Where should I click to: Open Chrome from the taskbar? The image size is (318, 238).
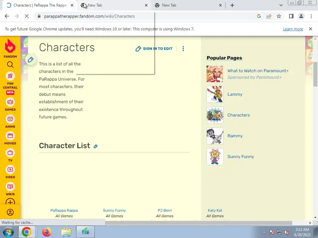(x=27, y=232)
